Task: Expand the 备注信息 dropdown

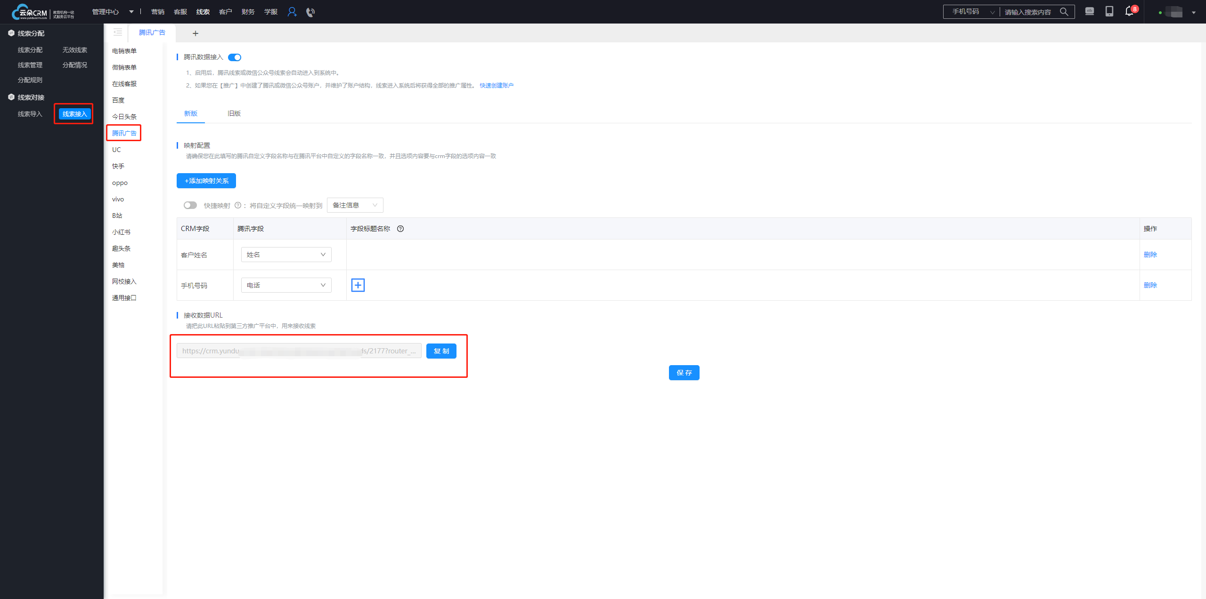Action: click(355, 205)
